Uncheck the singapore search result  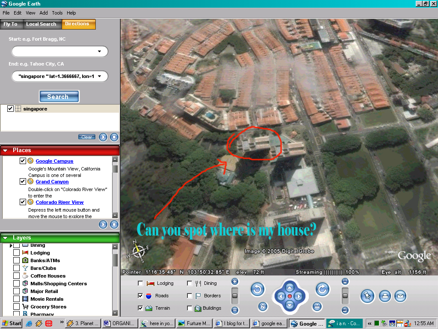pos(10,108)
